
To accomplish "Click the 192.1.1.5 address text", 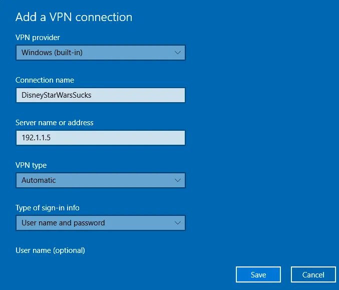I will 36,138.
